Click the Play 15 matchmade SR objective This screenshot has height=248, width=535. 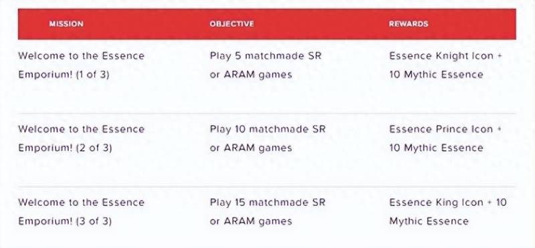click(x=268, y=203)
